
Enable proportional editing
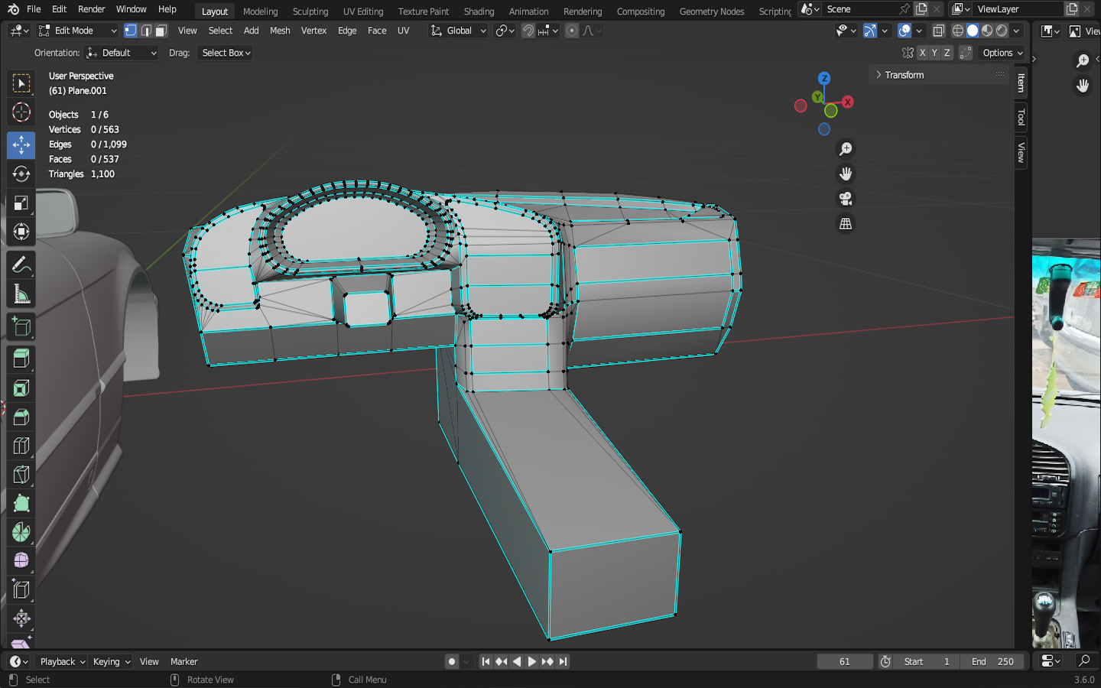(572, 31)
